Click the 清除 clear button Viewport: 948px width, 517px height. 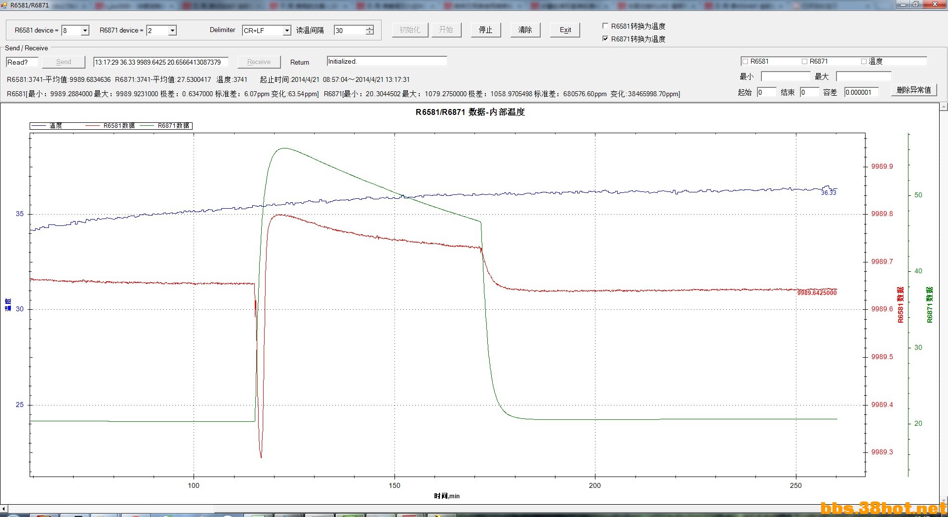coord(525,30)
